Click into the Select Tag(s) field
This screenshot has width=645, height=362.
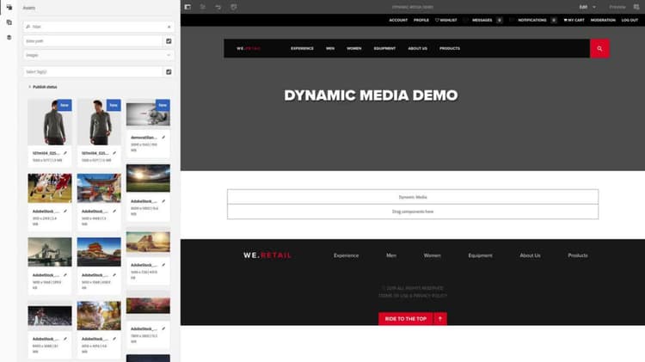pos(93,72)
